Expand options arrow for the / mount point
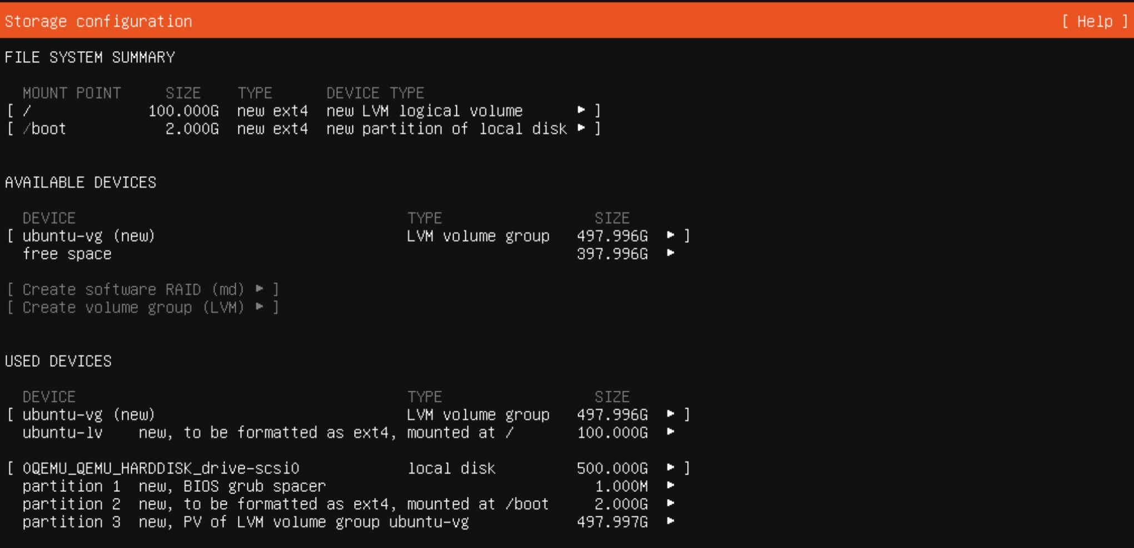This screenshot has width=1134, height=548. 581,111
